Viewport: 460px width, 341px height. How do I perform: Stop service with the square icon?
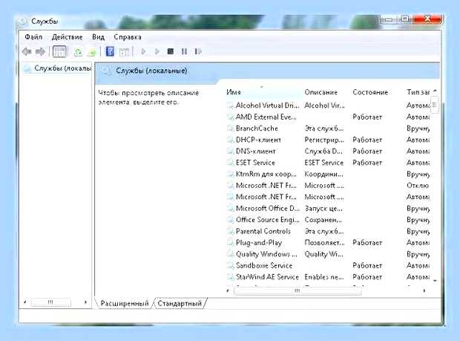[171, 52]
